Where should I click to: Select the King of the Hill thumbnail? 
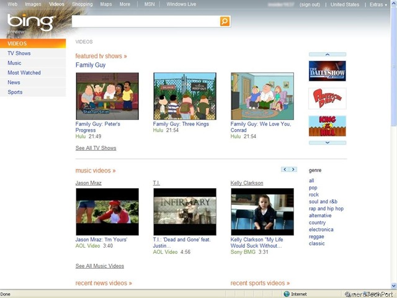click(328, 126)
